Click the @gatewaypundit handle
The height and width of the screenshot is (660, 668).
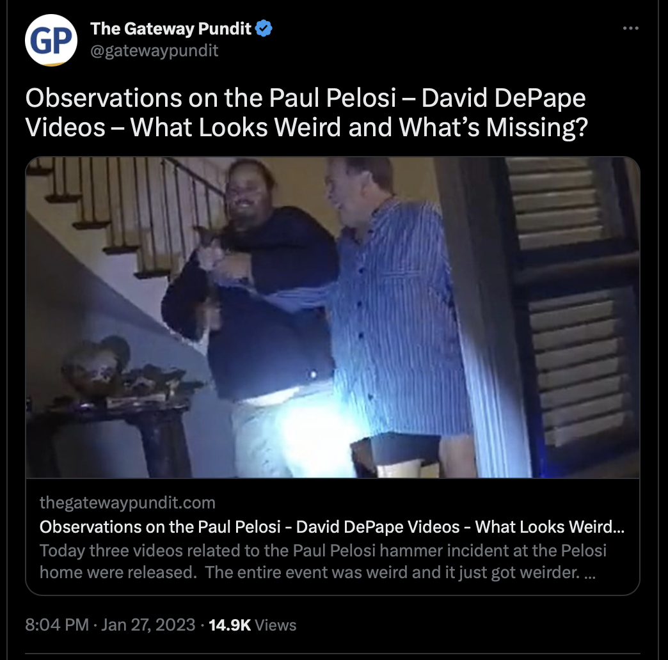[x=154, y=51]
